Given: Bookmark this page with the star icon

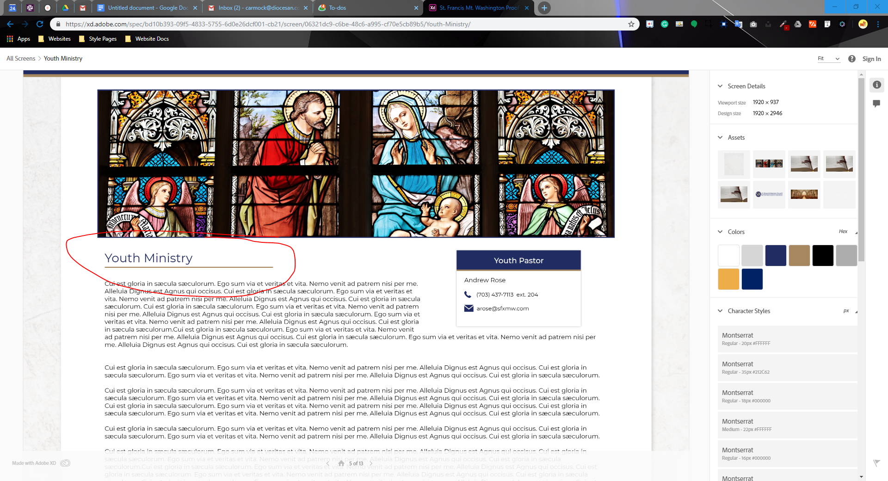Looking at the screenshot, I should pyautogui.click(x=631, y=24).
